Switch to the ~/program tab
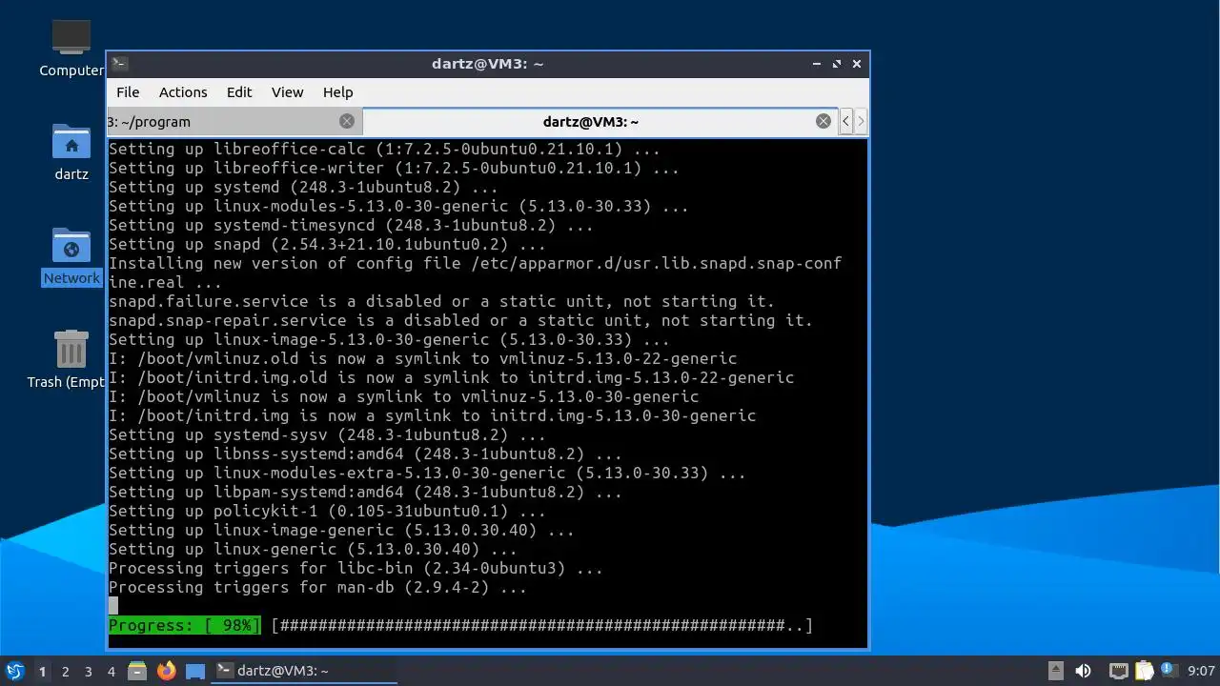The width and height of the screenshot is (1220, 686). tap(234, 121)
